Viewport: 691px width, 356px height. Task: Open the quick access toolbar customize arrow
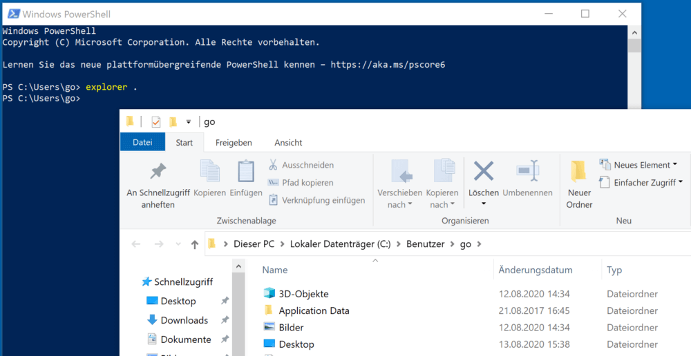[x=188, y=122]
